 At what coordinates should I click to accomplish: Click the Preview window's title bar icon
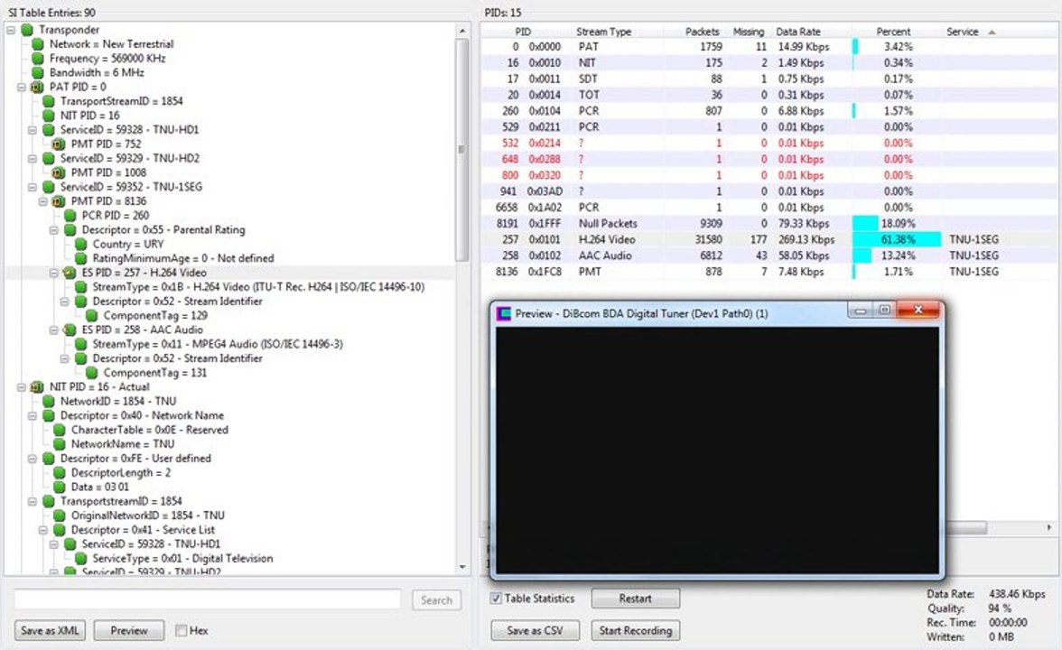pyautogui.click(x=503, y=313)
